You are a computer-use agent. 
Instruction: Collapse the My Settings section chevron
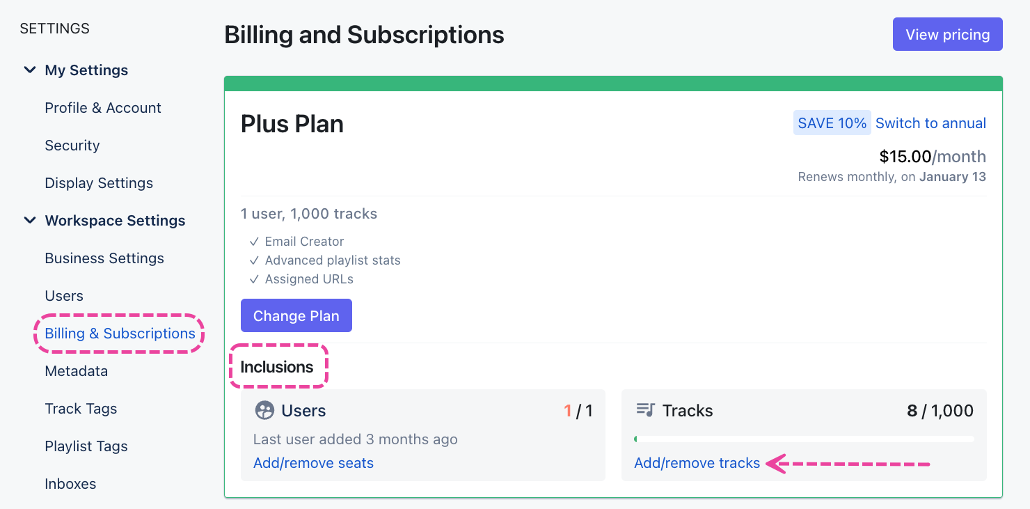pyautogui.click(x=30, y=70)
